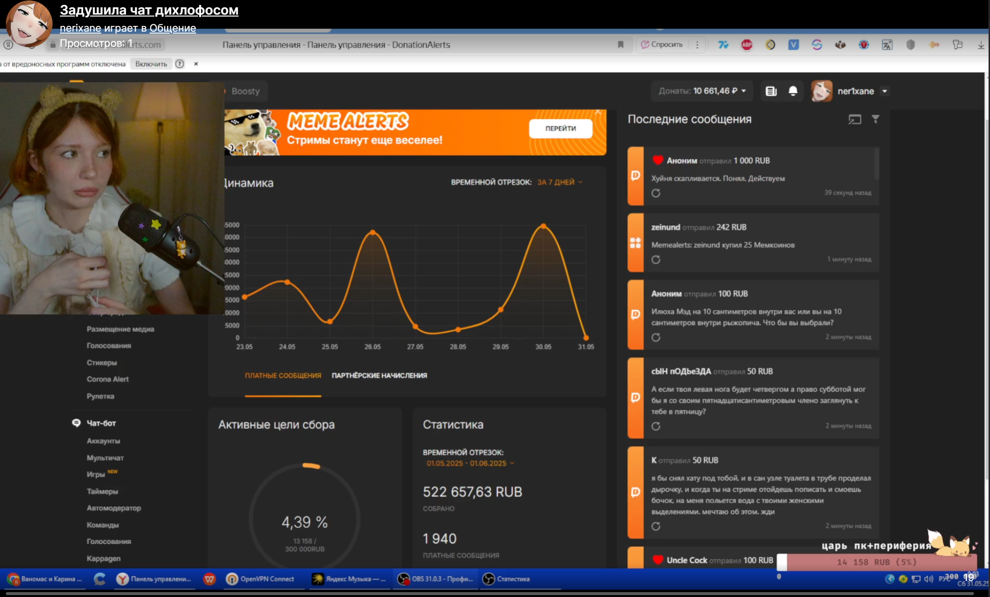Click the blue V extension icon
990x597 pixels.
(793, 45)
